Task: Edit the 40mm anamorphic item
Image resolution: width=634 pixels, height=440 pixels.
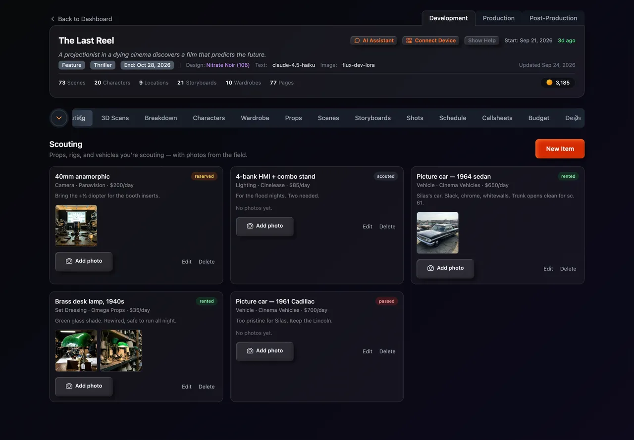Action: click(x=186, y=262)
